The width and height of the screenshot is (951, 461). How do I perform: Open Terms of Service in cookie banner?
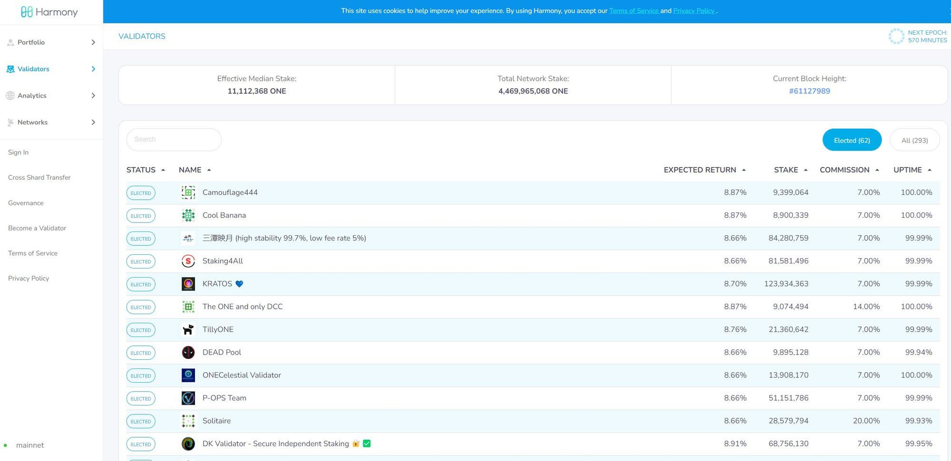pyautogui.click(x=634, y=11)
